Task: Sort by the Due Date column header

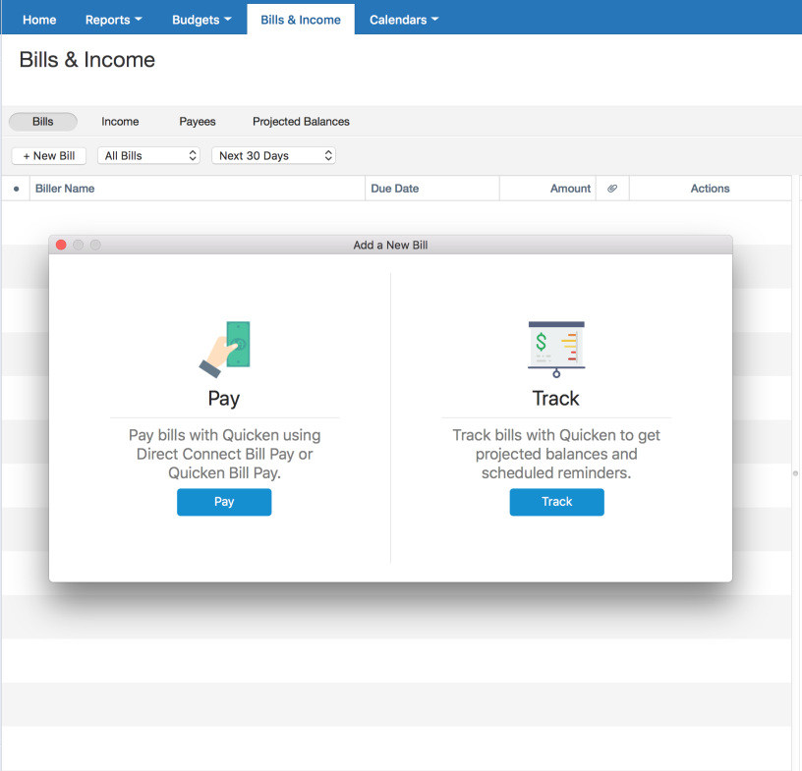Action: point(395,189)
